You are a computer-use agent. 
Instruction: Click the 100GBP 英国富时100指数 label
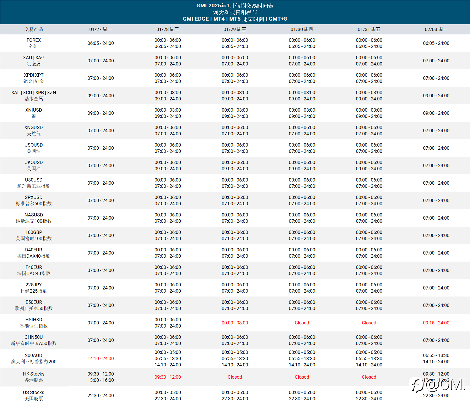34,235
